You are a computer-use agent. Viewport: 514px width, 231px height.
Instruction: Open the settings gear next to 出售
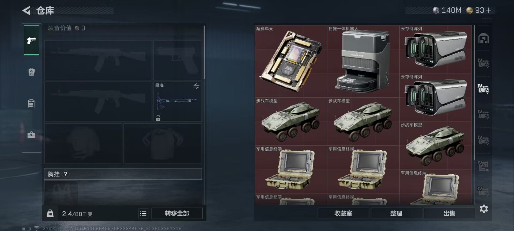click(483, 209)
